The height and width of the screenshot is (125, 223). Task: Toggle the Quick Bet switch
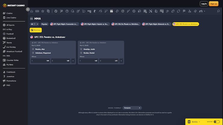217,122
